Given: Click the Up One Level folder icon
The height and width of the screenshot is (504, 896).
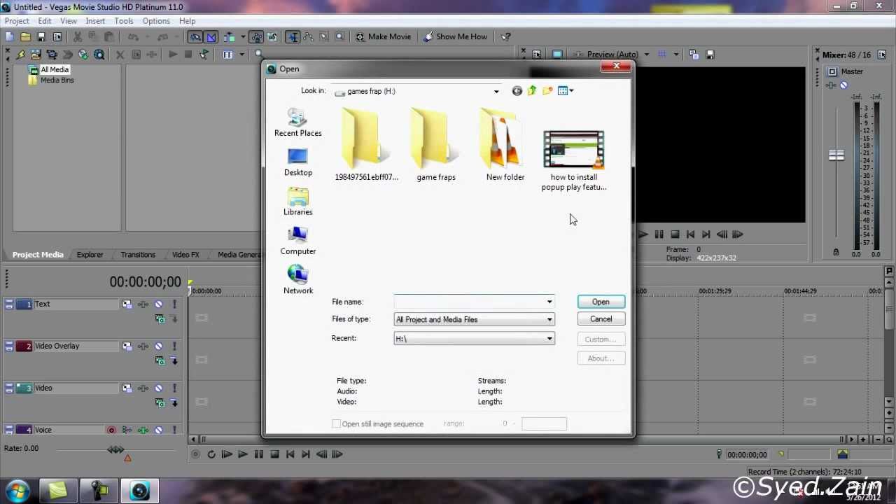Looking at the screenshot, I should pyautogui.click(x=532, y=91).
